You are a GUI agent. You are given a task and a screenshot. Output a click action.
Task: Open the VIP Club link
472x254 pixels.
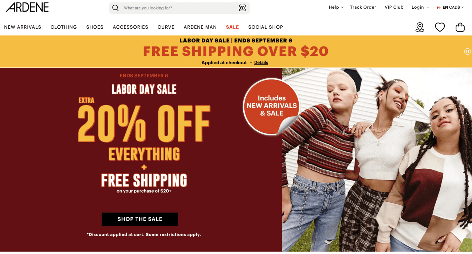(x=394, y=7)
